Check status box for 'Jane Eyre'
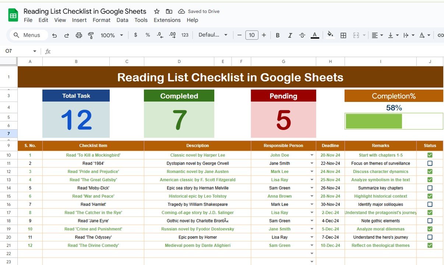Image resolution: width=444 pixels, height=265 pixels. coord(430,221)
